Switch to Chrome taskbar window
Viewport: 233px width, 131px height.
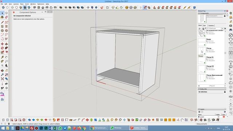(99, 128)
